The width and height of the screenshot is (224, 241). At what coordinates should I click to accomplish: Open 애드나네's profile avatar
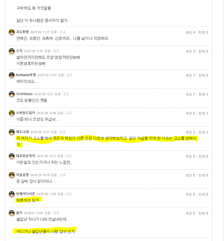[12, 132]
